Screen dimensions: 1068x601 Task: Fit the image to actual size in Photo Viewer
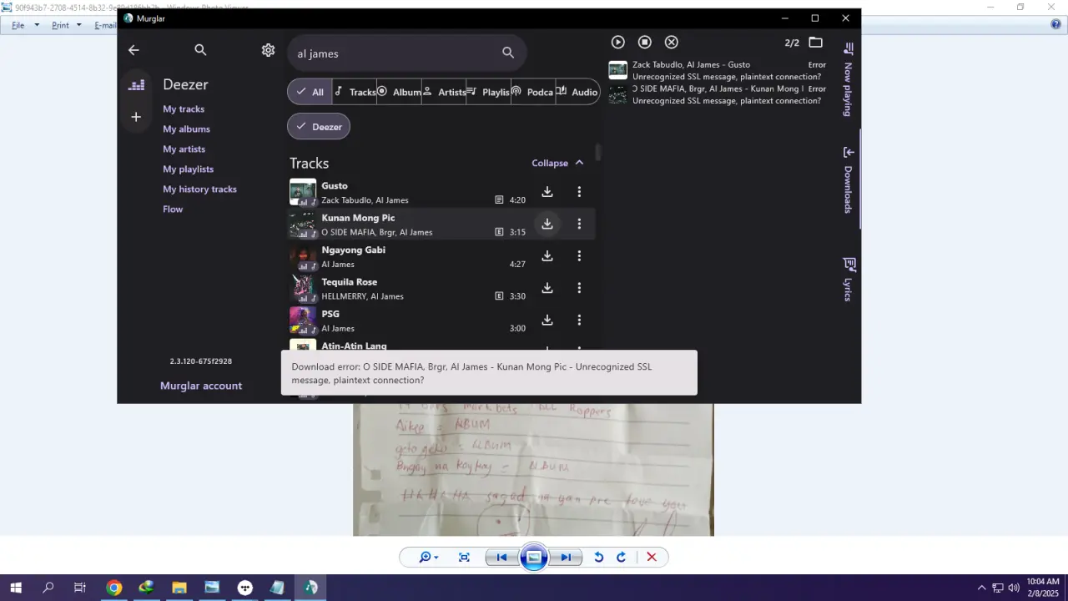tap(464, 558)
